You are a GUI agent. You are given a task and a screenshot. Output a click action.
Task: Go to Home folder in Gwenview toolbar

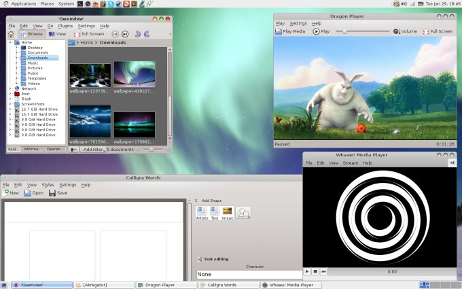coord(11,34)
